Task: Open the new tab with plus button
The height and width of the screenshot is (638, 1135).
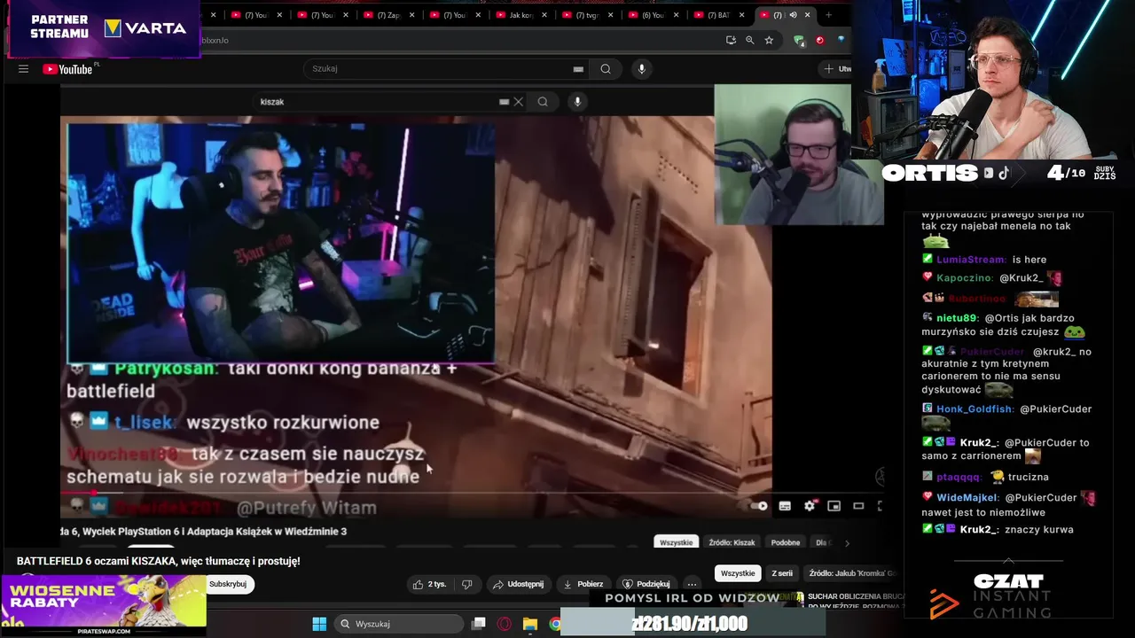Action: [829, 15]
